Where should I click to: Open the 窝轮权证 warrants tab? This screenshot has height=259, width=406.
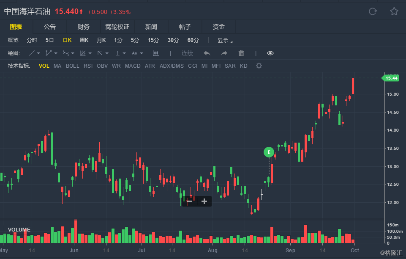[x=117, y=27]
